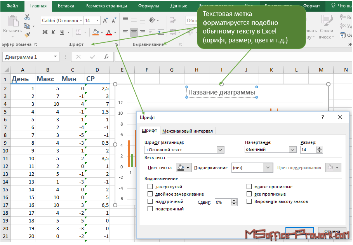Open ribbon font size 14 dropdown

pos(97,21)
